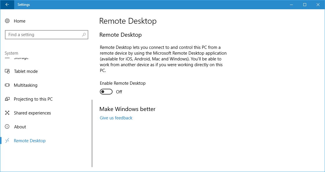Click the Tablet mode icon
Image resolution: width=325 pixels, height=172 pixels.
7,71
